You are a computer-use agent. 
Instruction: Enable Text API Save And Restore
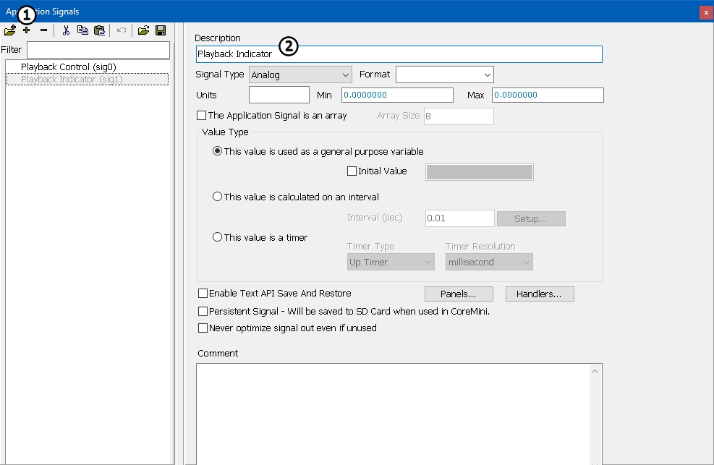click(203, 294)
